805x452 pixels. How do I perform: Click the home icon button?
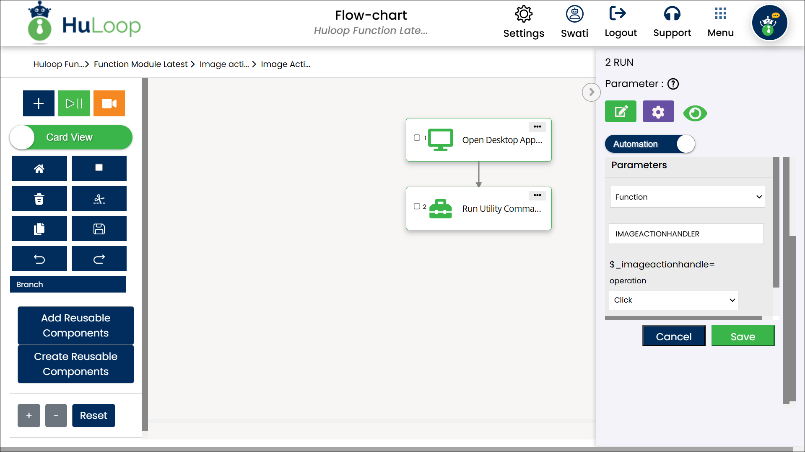pyautogui.click(x=39, y=168)
